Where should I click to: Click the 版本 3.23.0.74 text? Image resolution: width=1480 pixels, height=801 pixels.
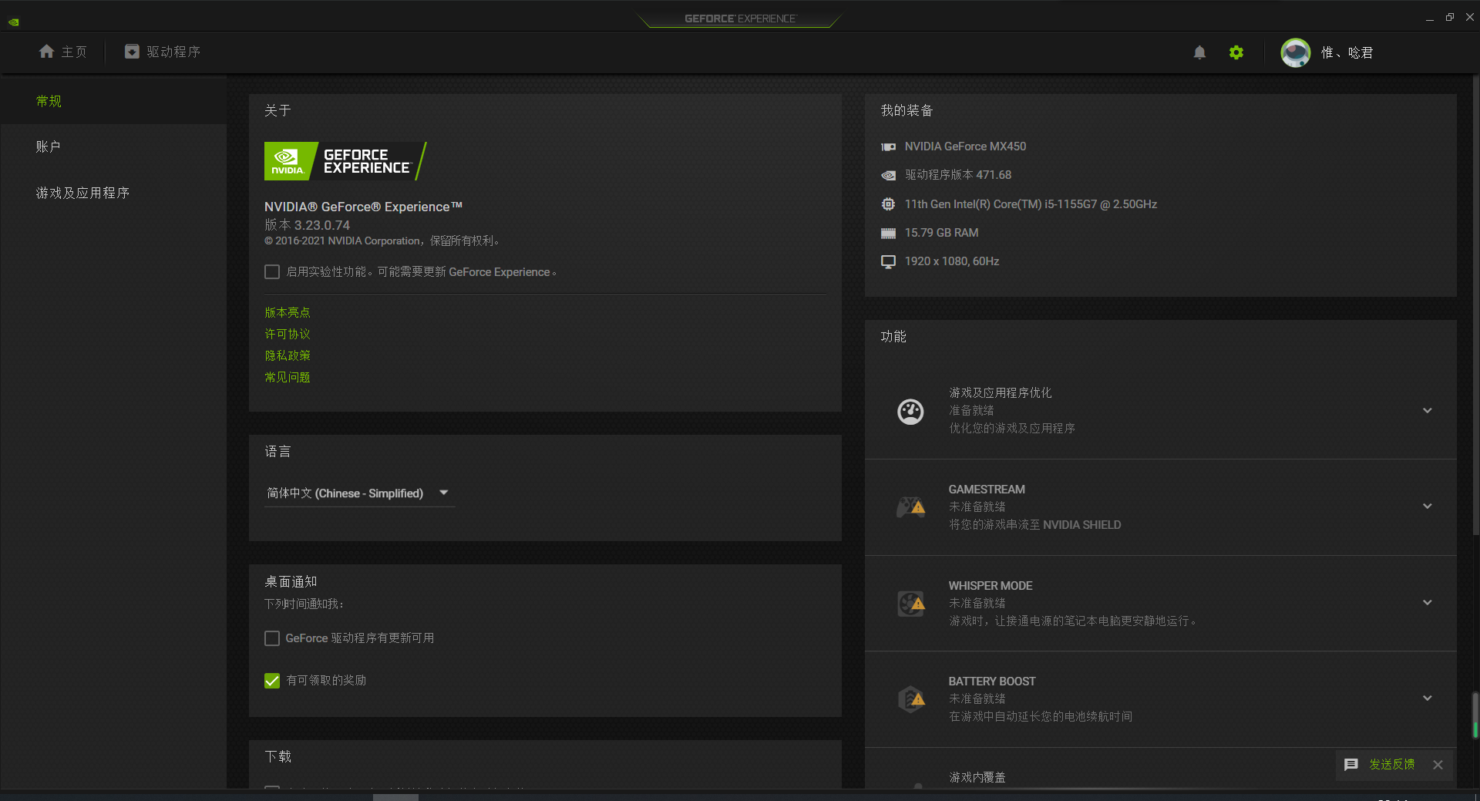click(x=307, y=225)
